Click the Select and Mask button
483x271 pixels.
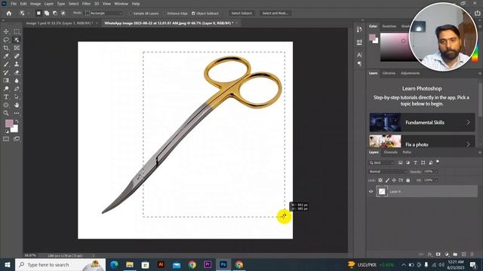pyautogui.click(x=275, y=14)
